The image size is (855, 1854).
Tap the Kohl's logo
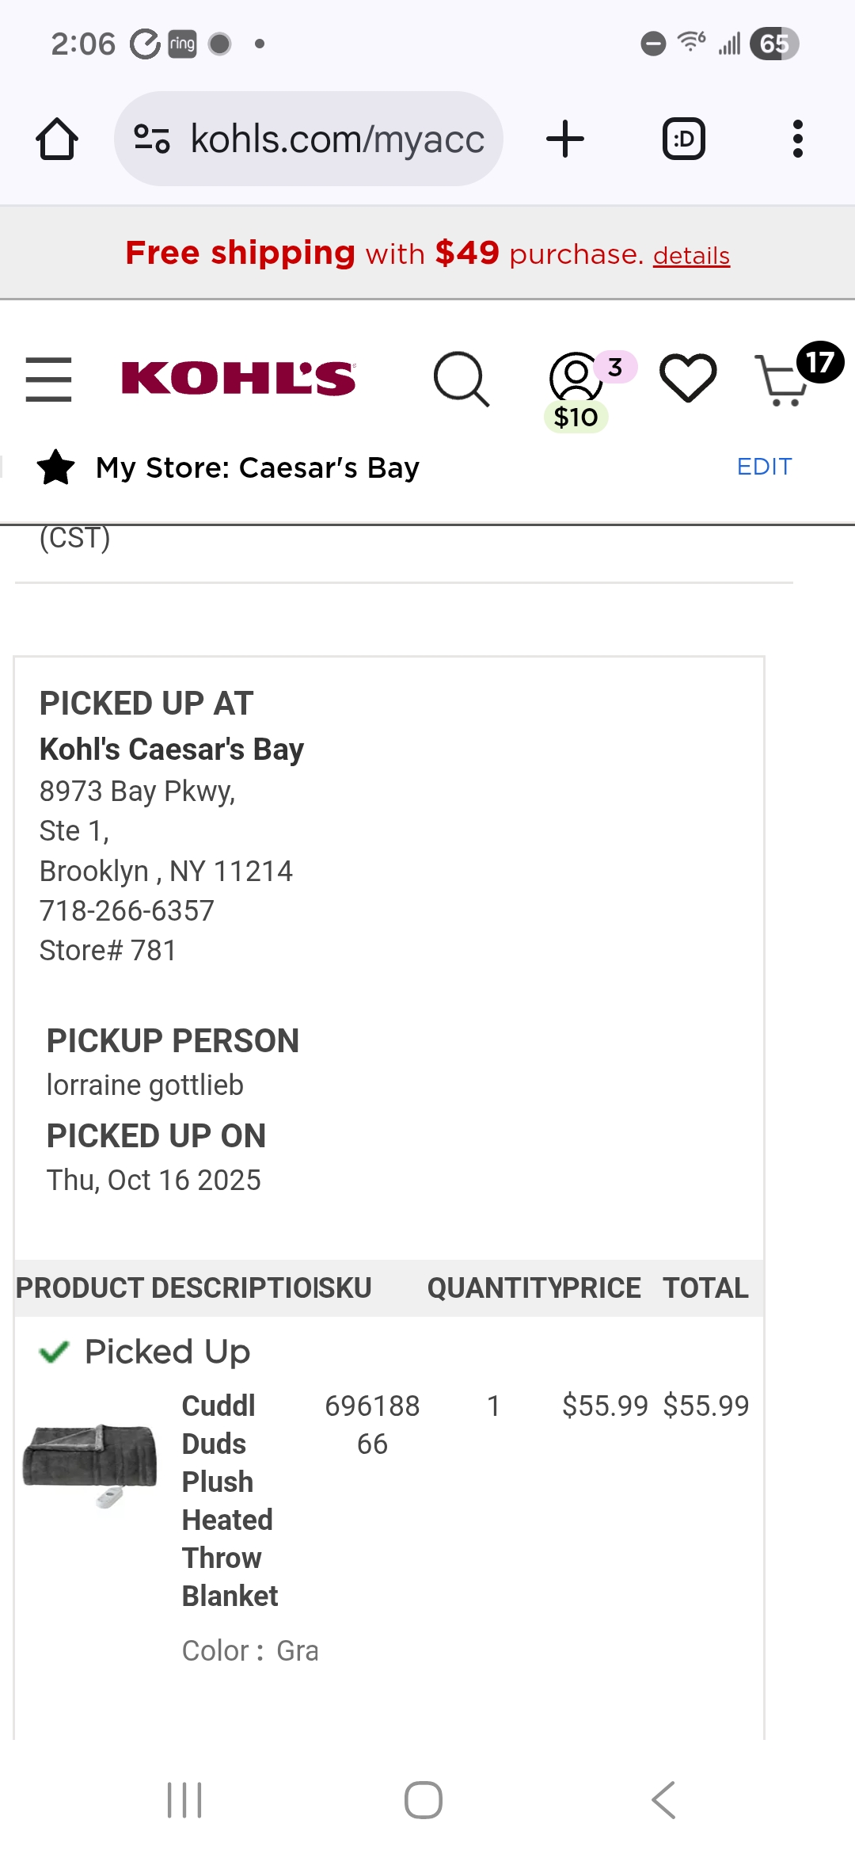tap(238, 378)
